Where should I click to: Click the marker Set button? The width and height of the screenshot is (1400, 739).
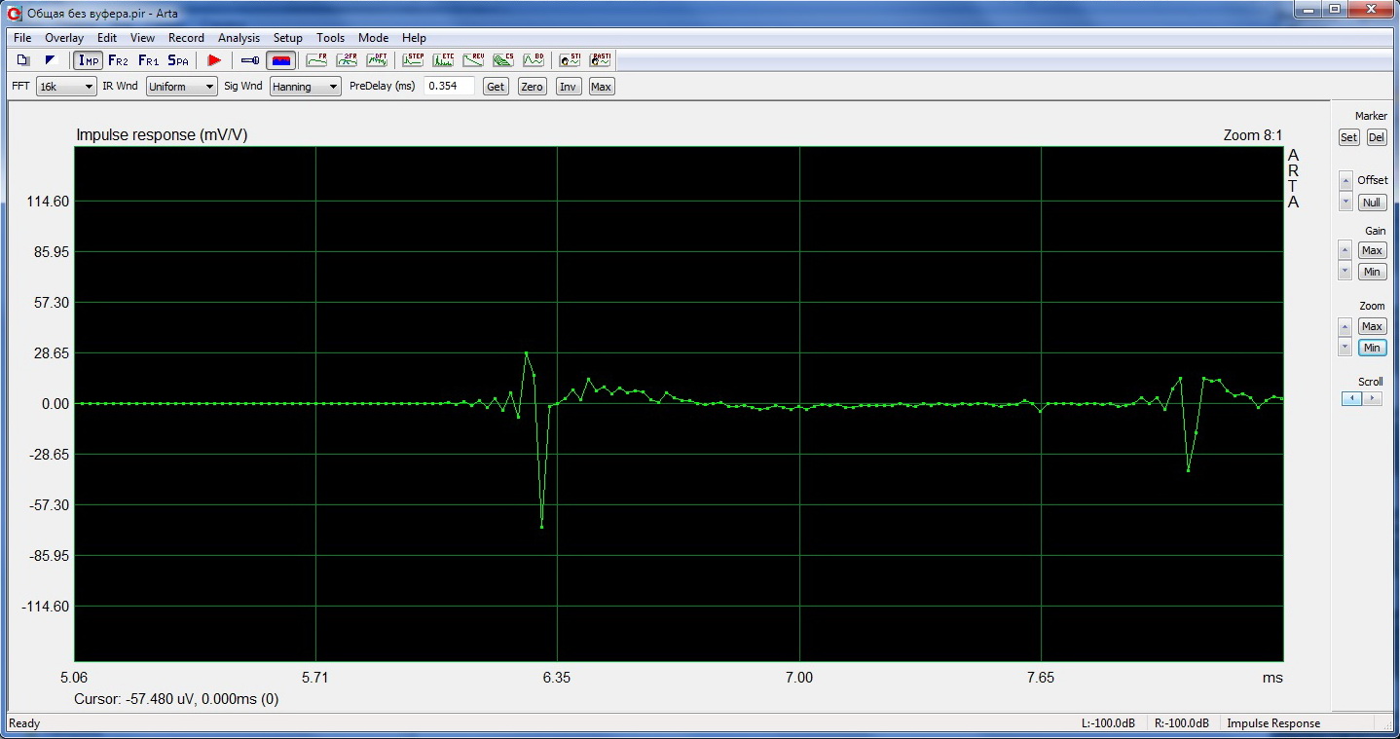1348,137
